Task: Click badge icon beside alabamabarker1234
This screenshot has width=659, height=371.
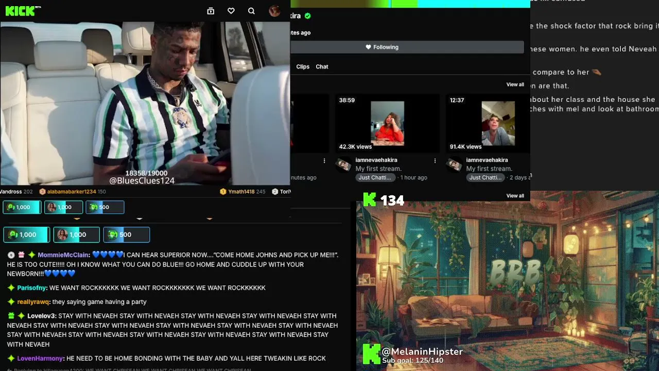Action: 43,192
